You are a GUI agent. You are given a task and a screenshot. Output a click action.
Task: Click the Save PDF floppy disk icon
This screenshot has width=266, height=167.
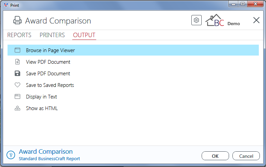point(17,74)
